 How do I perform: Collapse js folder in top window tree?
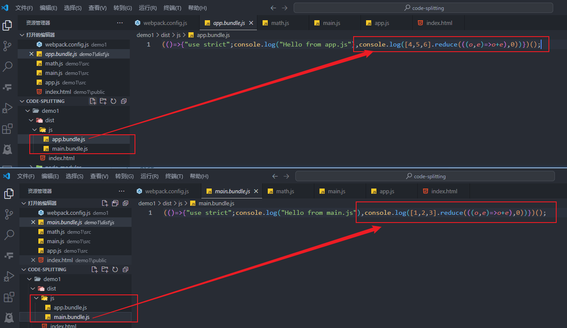coord(35,130)
